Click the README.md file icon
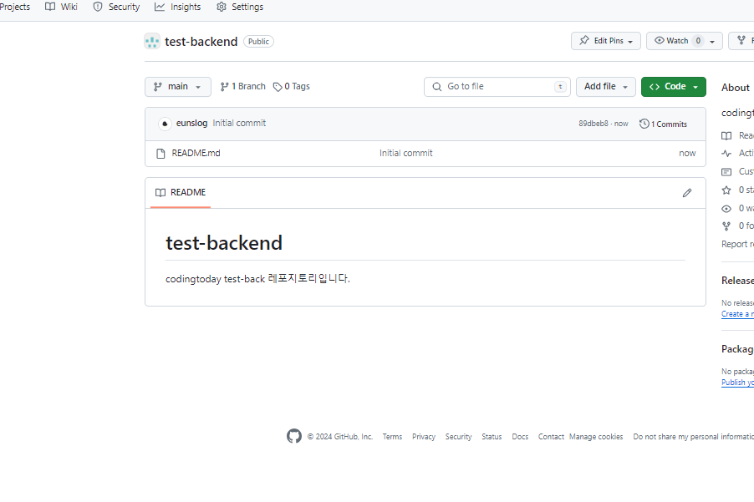Image resolution: width=754 pixels, height=502 pixels. [x=160, y=154]
